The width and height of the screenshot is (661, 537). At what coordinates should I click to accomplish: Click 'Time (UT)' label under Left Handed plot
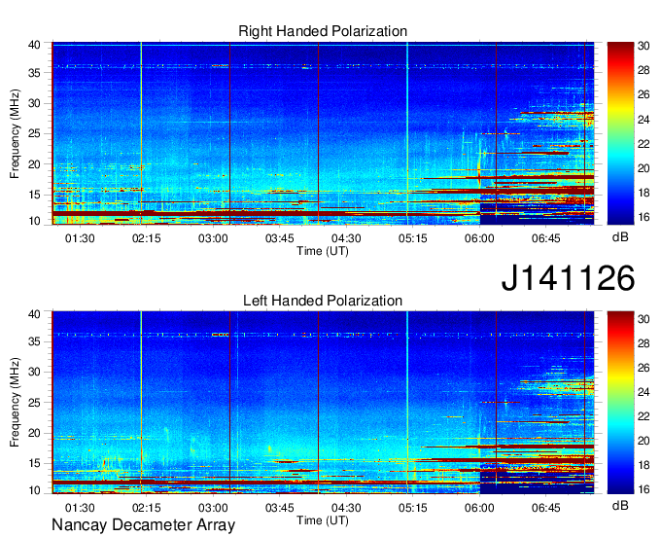point(323,520)
